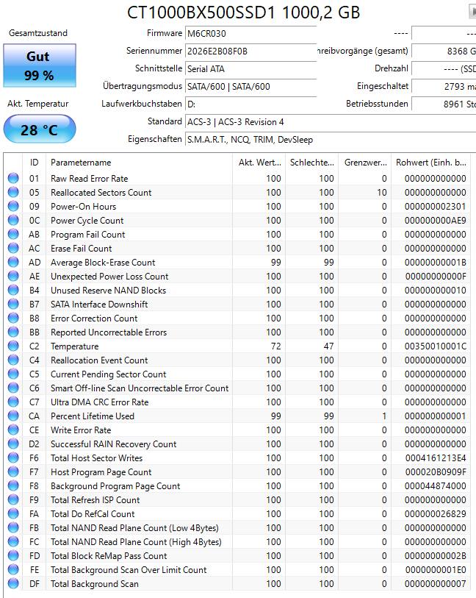The width and height of the screenshot is (476, 598).
Task: Click status orb for Power Cycle Count
Action: pos(13,220)
